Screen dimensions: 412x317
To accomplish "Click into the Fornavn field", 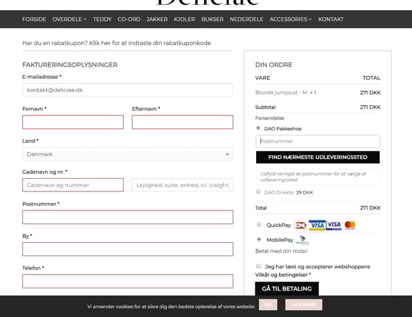I will pos(73,122).
